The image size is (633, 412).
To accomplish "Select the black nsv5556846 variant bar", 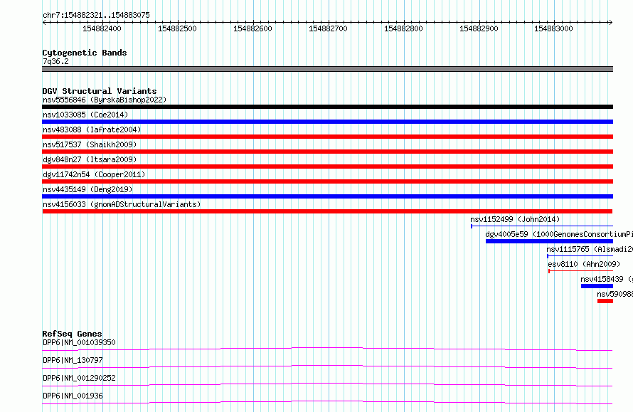I will click(327, 107).
